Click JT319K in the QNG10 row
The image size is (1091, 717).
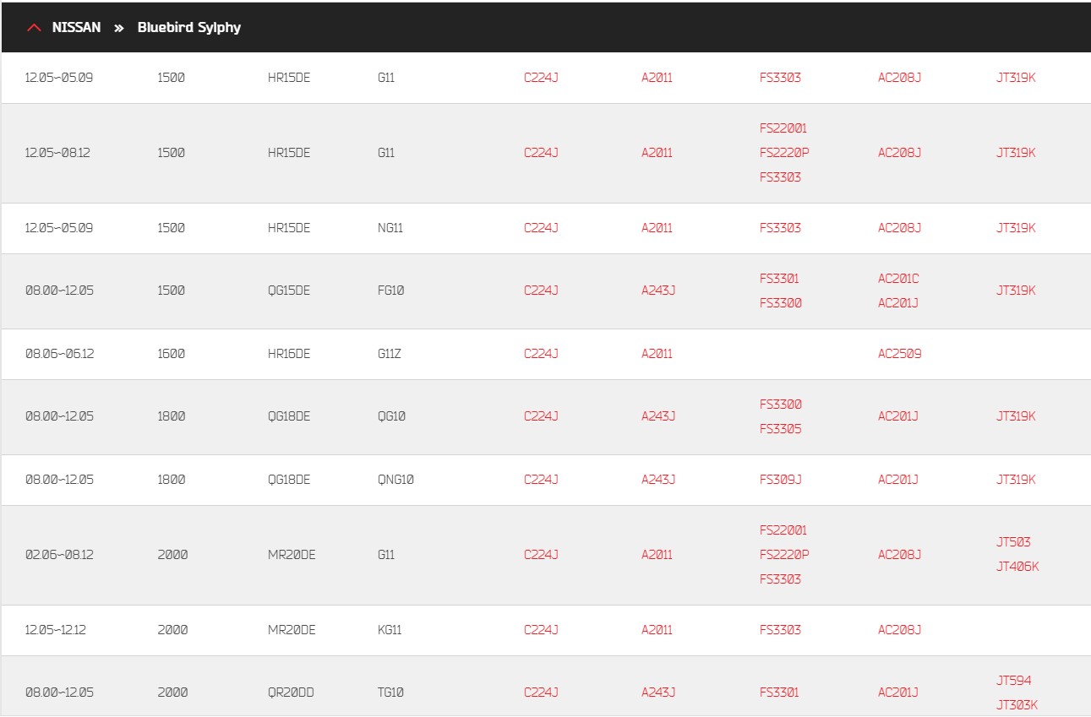tap(1016, 480)
